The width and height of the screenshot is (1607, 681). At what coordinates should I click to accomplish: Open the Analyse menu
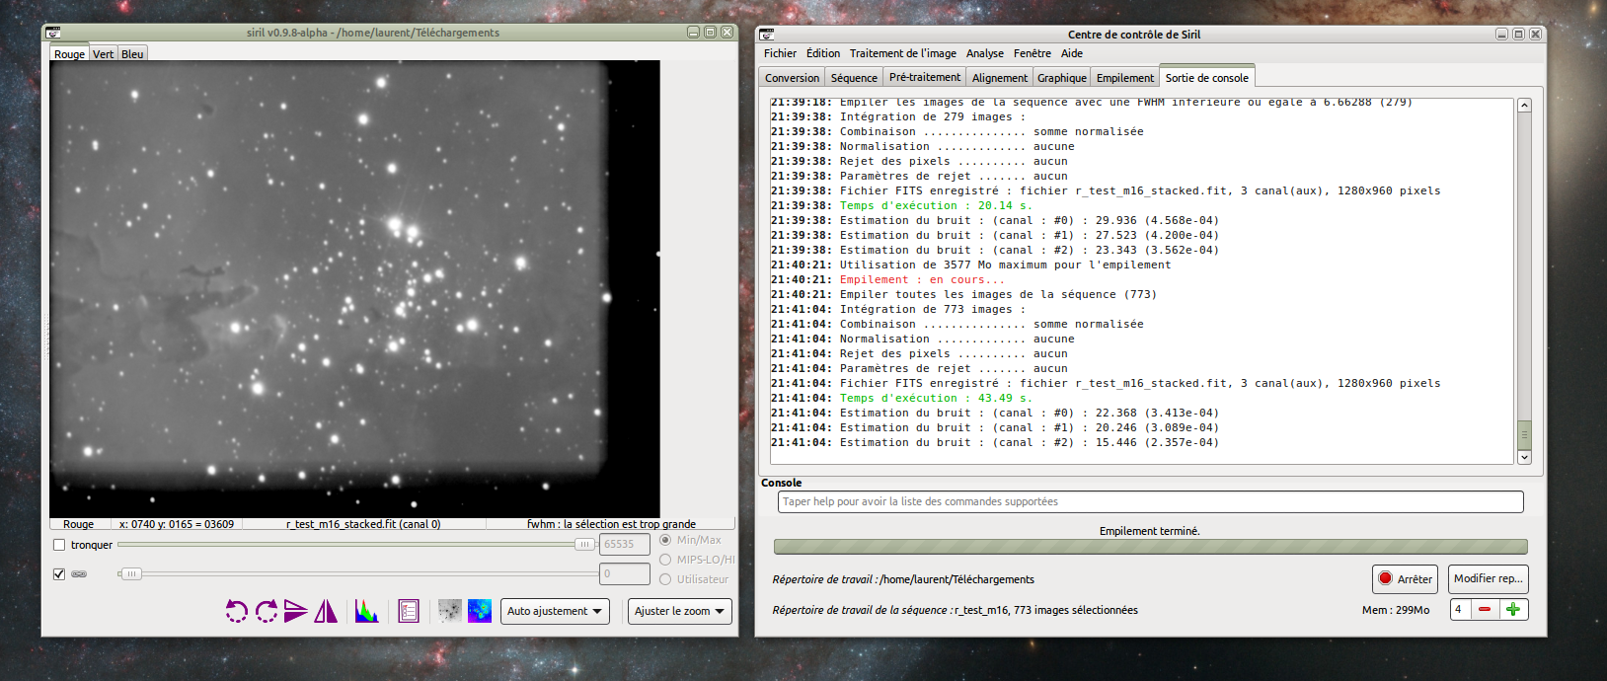(985, 53)
